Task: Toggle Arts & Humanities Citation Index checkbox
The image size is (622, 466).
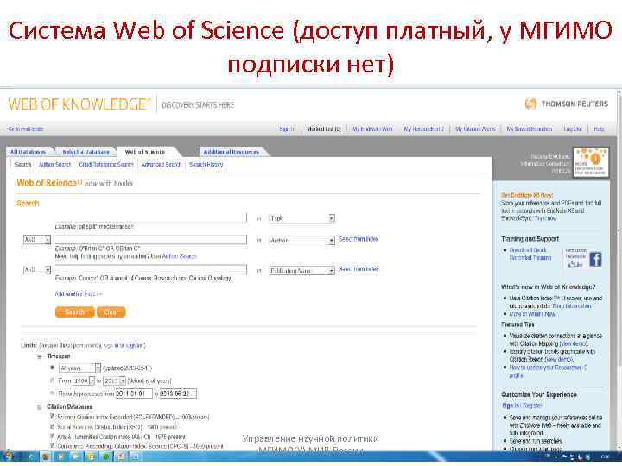Action: (x=52, y=437)
